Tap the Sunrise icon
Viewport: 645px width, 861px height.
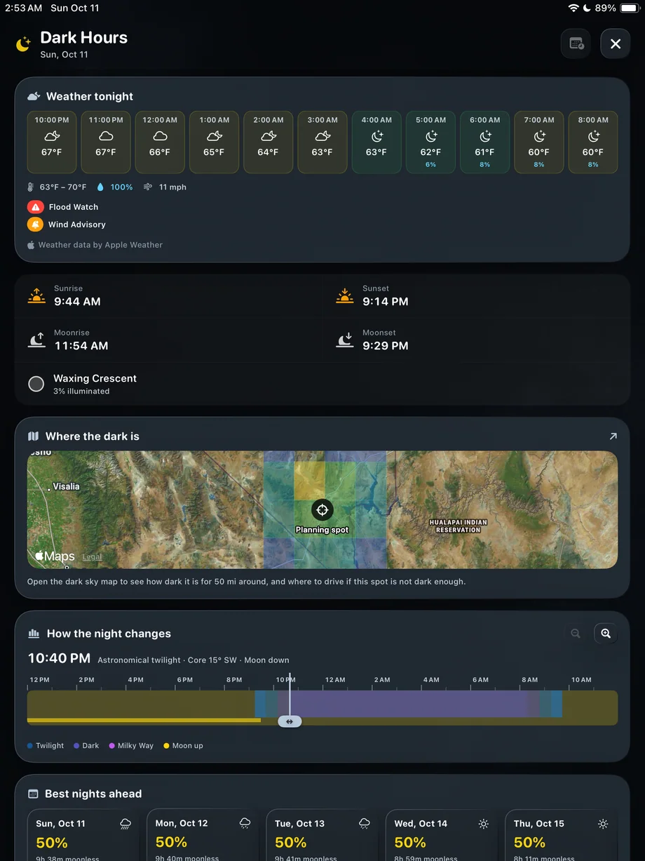point(36,295)
